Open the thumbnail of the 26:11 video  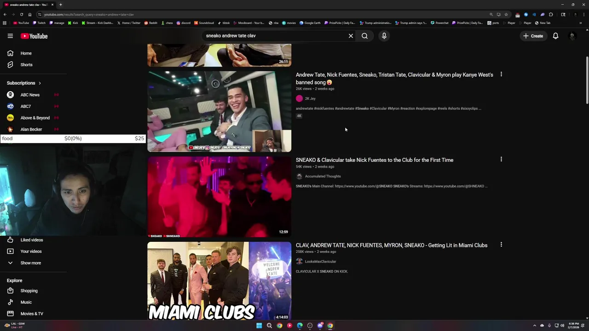[219, 55]
